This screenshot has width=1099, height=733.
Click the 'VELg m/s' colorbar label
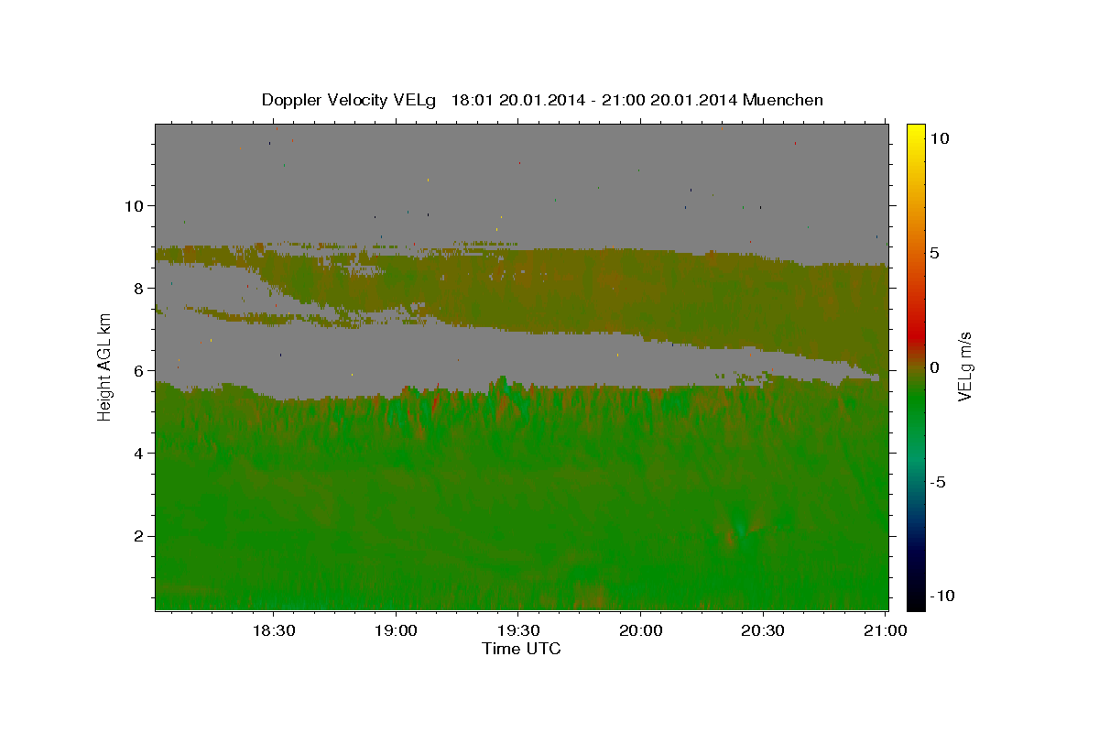point(964,366)
